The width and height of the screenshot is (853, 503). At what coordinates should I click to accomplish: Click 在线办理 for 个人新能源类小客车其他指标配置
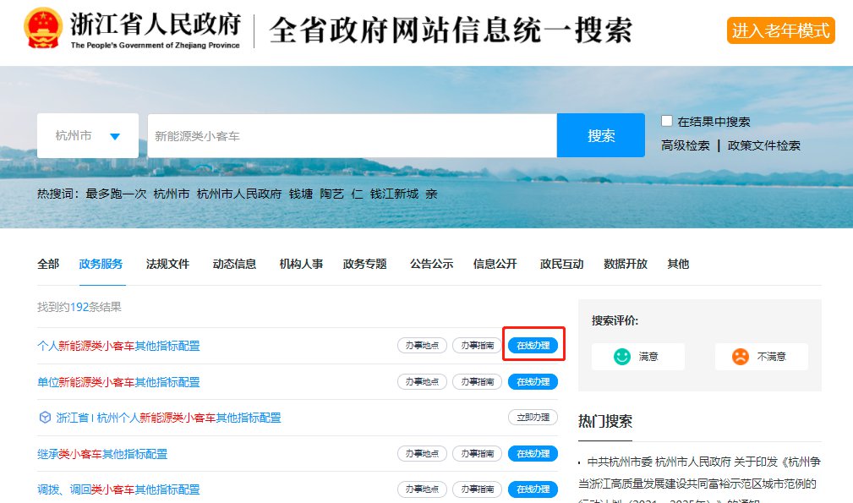tap(533, 346)
